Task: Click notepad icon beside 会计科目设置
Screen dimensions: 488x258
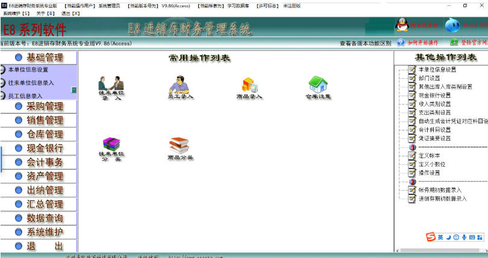Action: [x=412, y=130]
